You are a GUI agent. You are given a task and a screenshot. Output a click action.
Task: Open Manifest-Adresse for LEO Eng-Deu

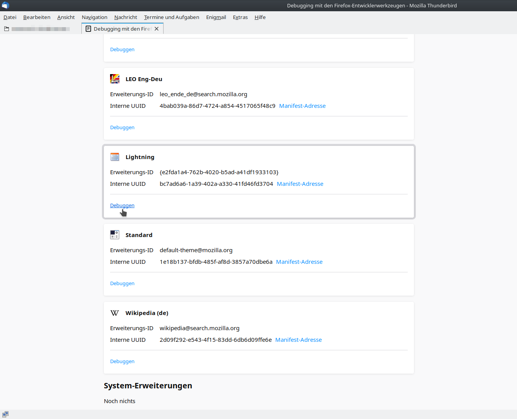(302, 106)
